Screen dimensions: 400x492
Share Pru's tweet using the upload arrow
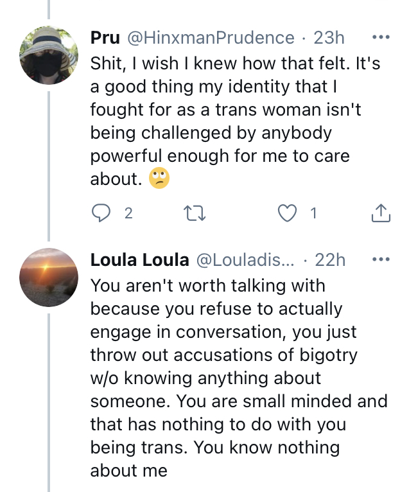coord(381,214)
